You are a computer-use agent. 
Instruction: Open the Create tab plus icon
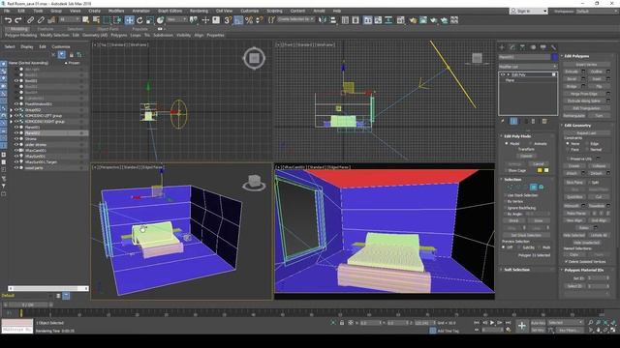click(x=502, y=47)
